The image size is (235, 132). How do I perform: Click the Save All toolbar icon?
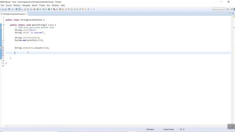click(6, 9)
